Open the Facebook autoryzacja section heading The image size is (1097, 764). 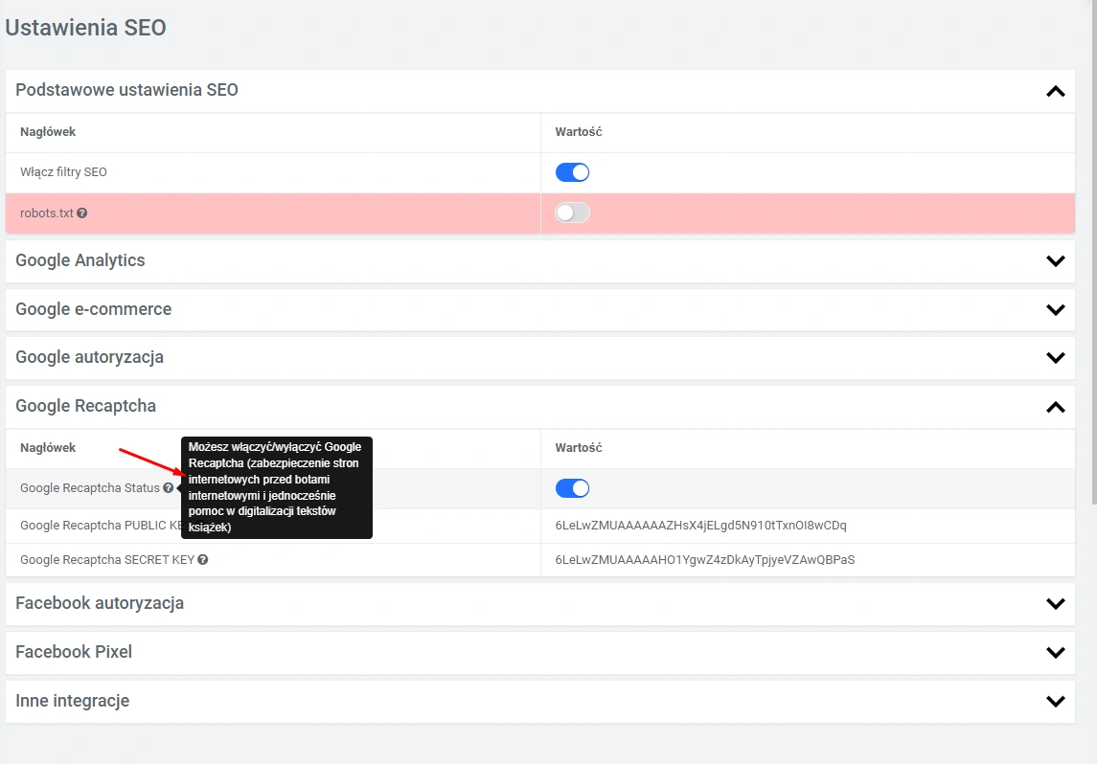point(100,603)
